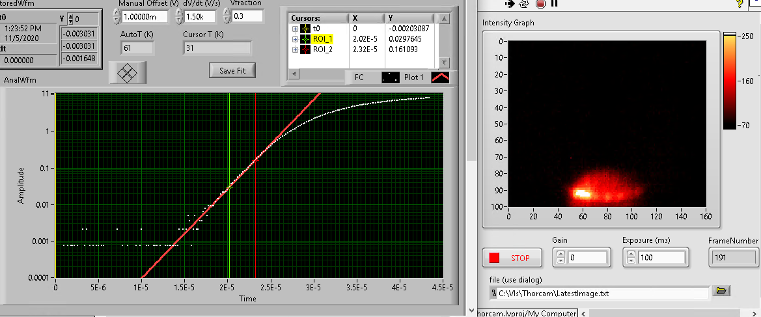Increment the Gain value with up arrow
Image resolution: width=761 pixels, height=317 pixels.
tap(561, 255)
